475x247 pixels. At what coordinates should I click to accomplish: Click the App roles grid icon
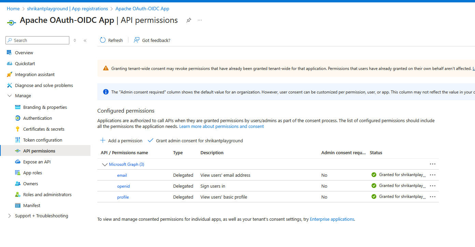(18, 173)
